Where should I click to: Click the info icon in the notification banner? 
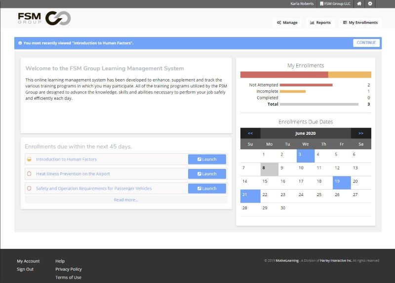tap(20, 43)
